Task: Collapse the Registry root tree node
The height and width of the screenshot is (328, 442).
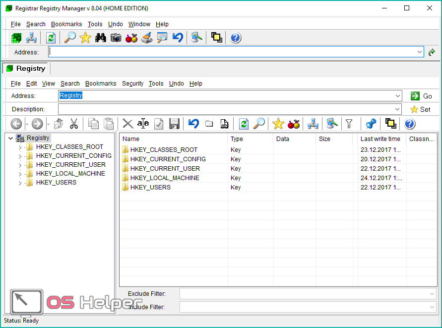Action: pos(11,139)
